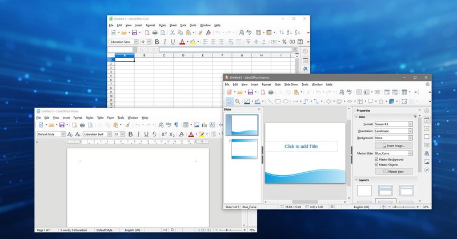
Task: Toggle Italic in Writer formatting toolbar
Action: (x=138, y=134)
